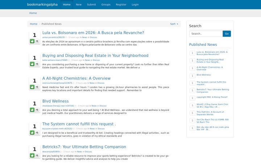Image resolution: width=261 pixels, height=163 pixels.
Task: Open Betricks7: Your Ultimate Betting Companion headline
Action: 84,147
